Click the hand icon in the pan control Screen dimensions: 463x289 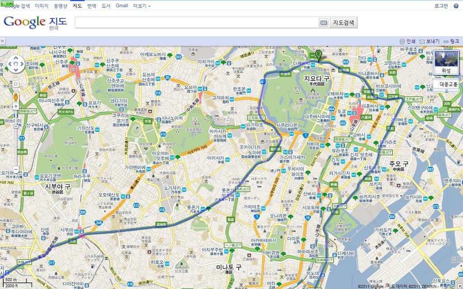point(16,64)
